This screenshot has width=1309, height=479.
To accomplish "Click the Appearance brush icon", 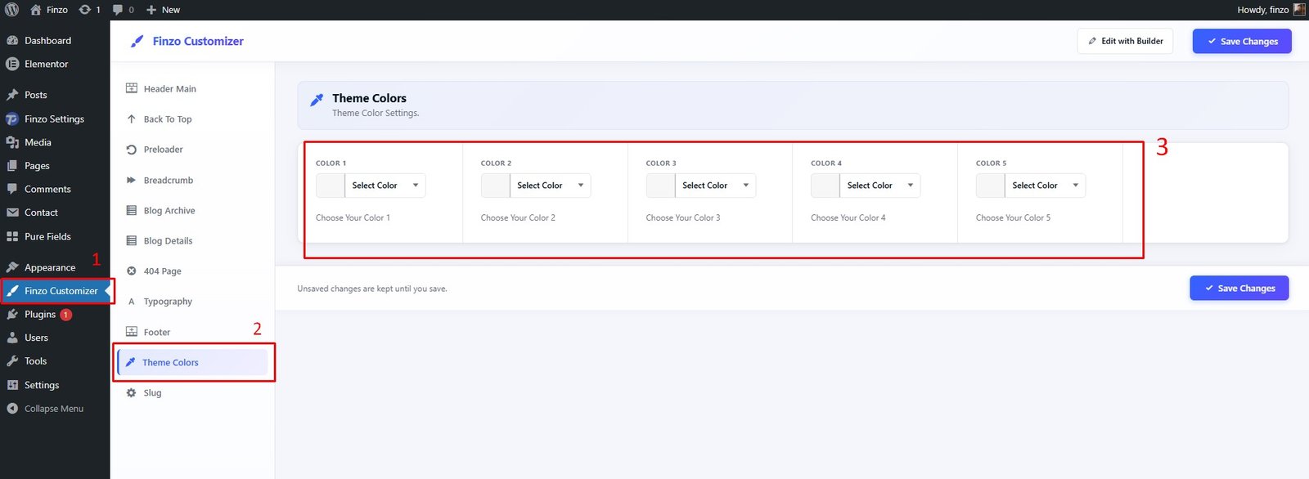I will pyautogui.click(x=12, y=267).
